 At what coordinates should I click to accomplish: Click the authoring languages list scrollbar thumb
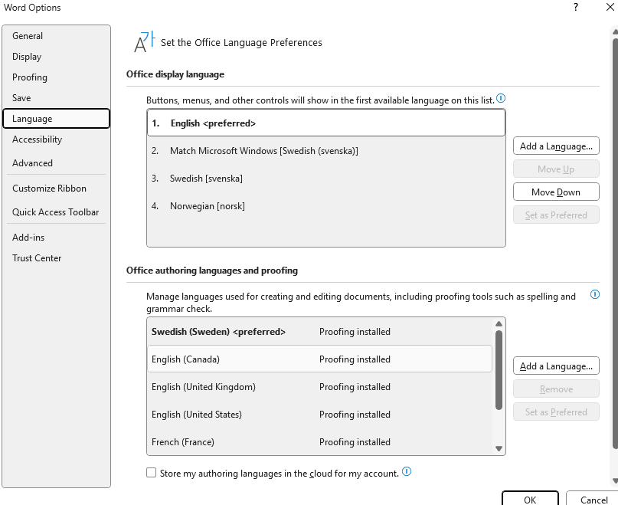[499, 370]
